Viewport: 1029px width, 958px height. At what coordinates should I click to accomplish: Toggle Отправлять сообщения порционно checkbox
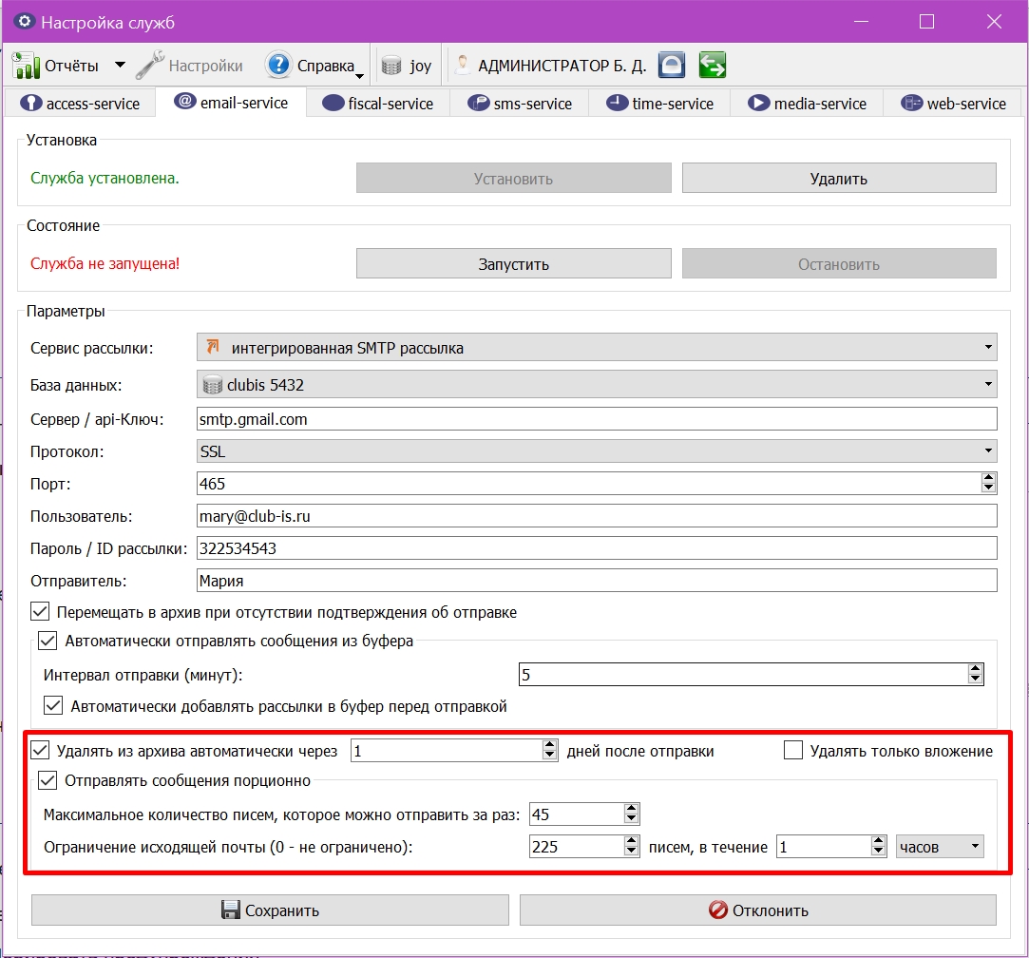(x=48, y=780)
